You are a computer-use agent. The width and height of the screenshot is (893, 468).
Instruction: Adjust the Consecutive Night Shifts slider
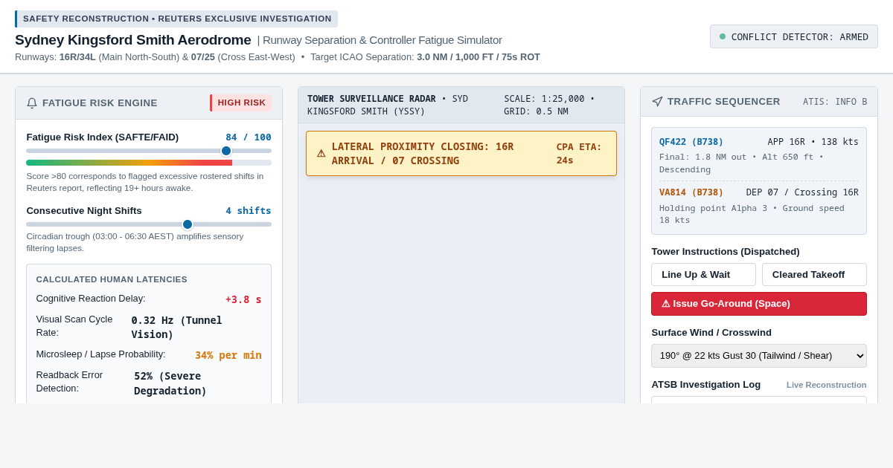click(x=149, y=224)
